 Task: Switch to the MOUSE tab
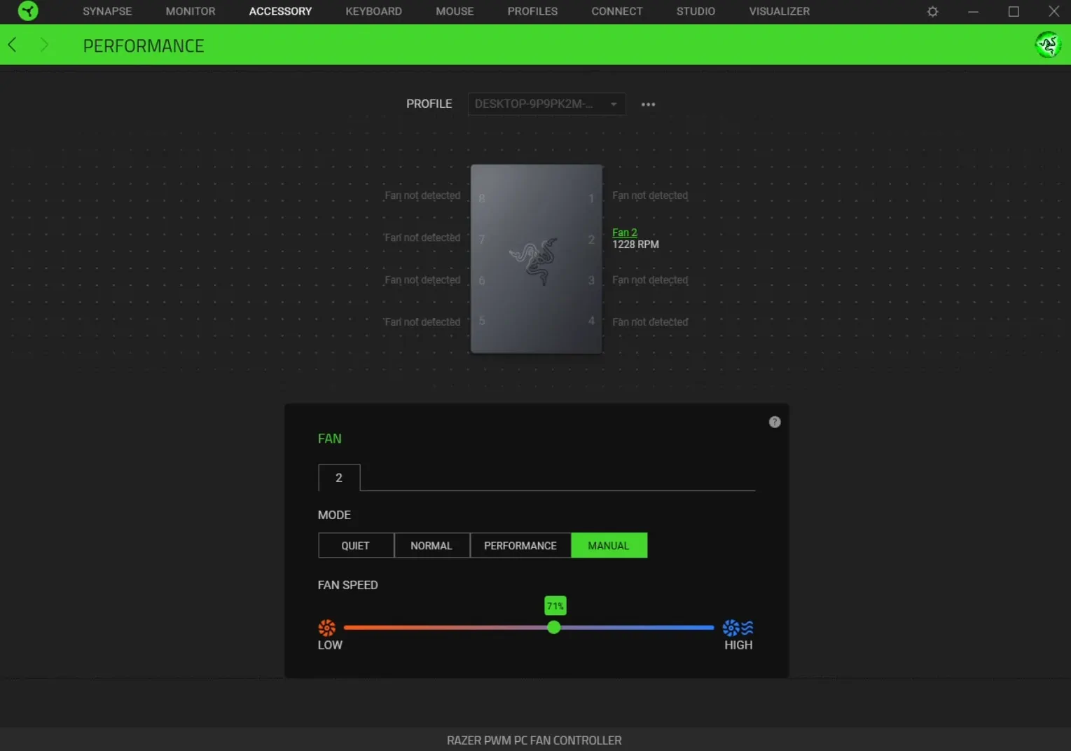(x=455, y=11)
